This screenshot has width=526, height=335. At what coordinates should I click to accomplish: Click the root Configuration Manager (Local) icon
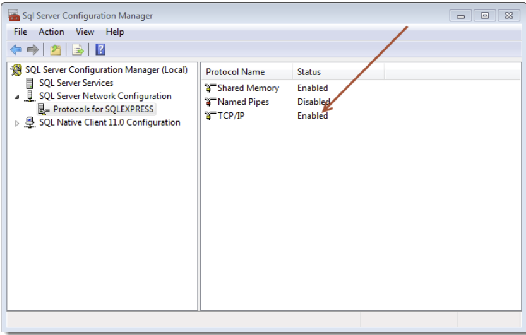(x=16, y=69)
